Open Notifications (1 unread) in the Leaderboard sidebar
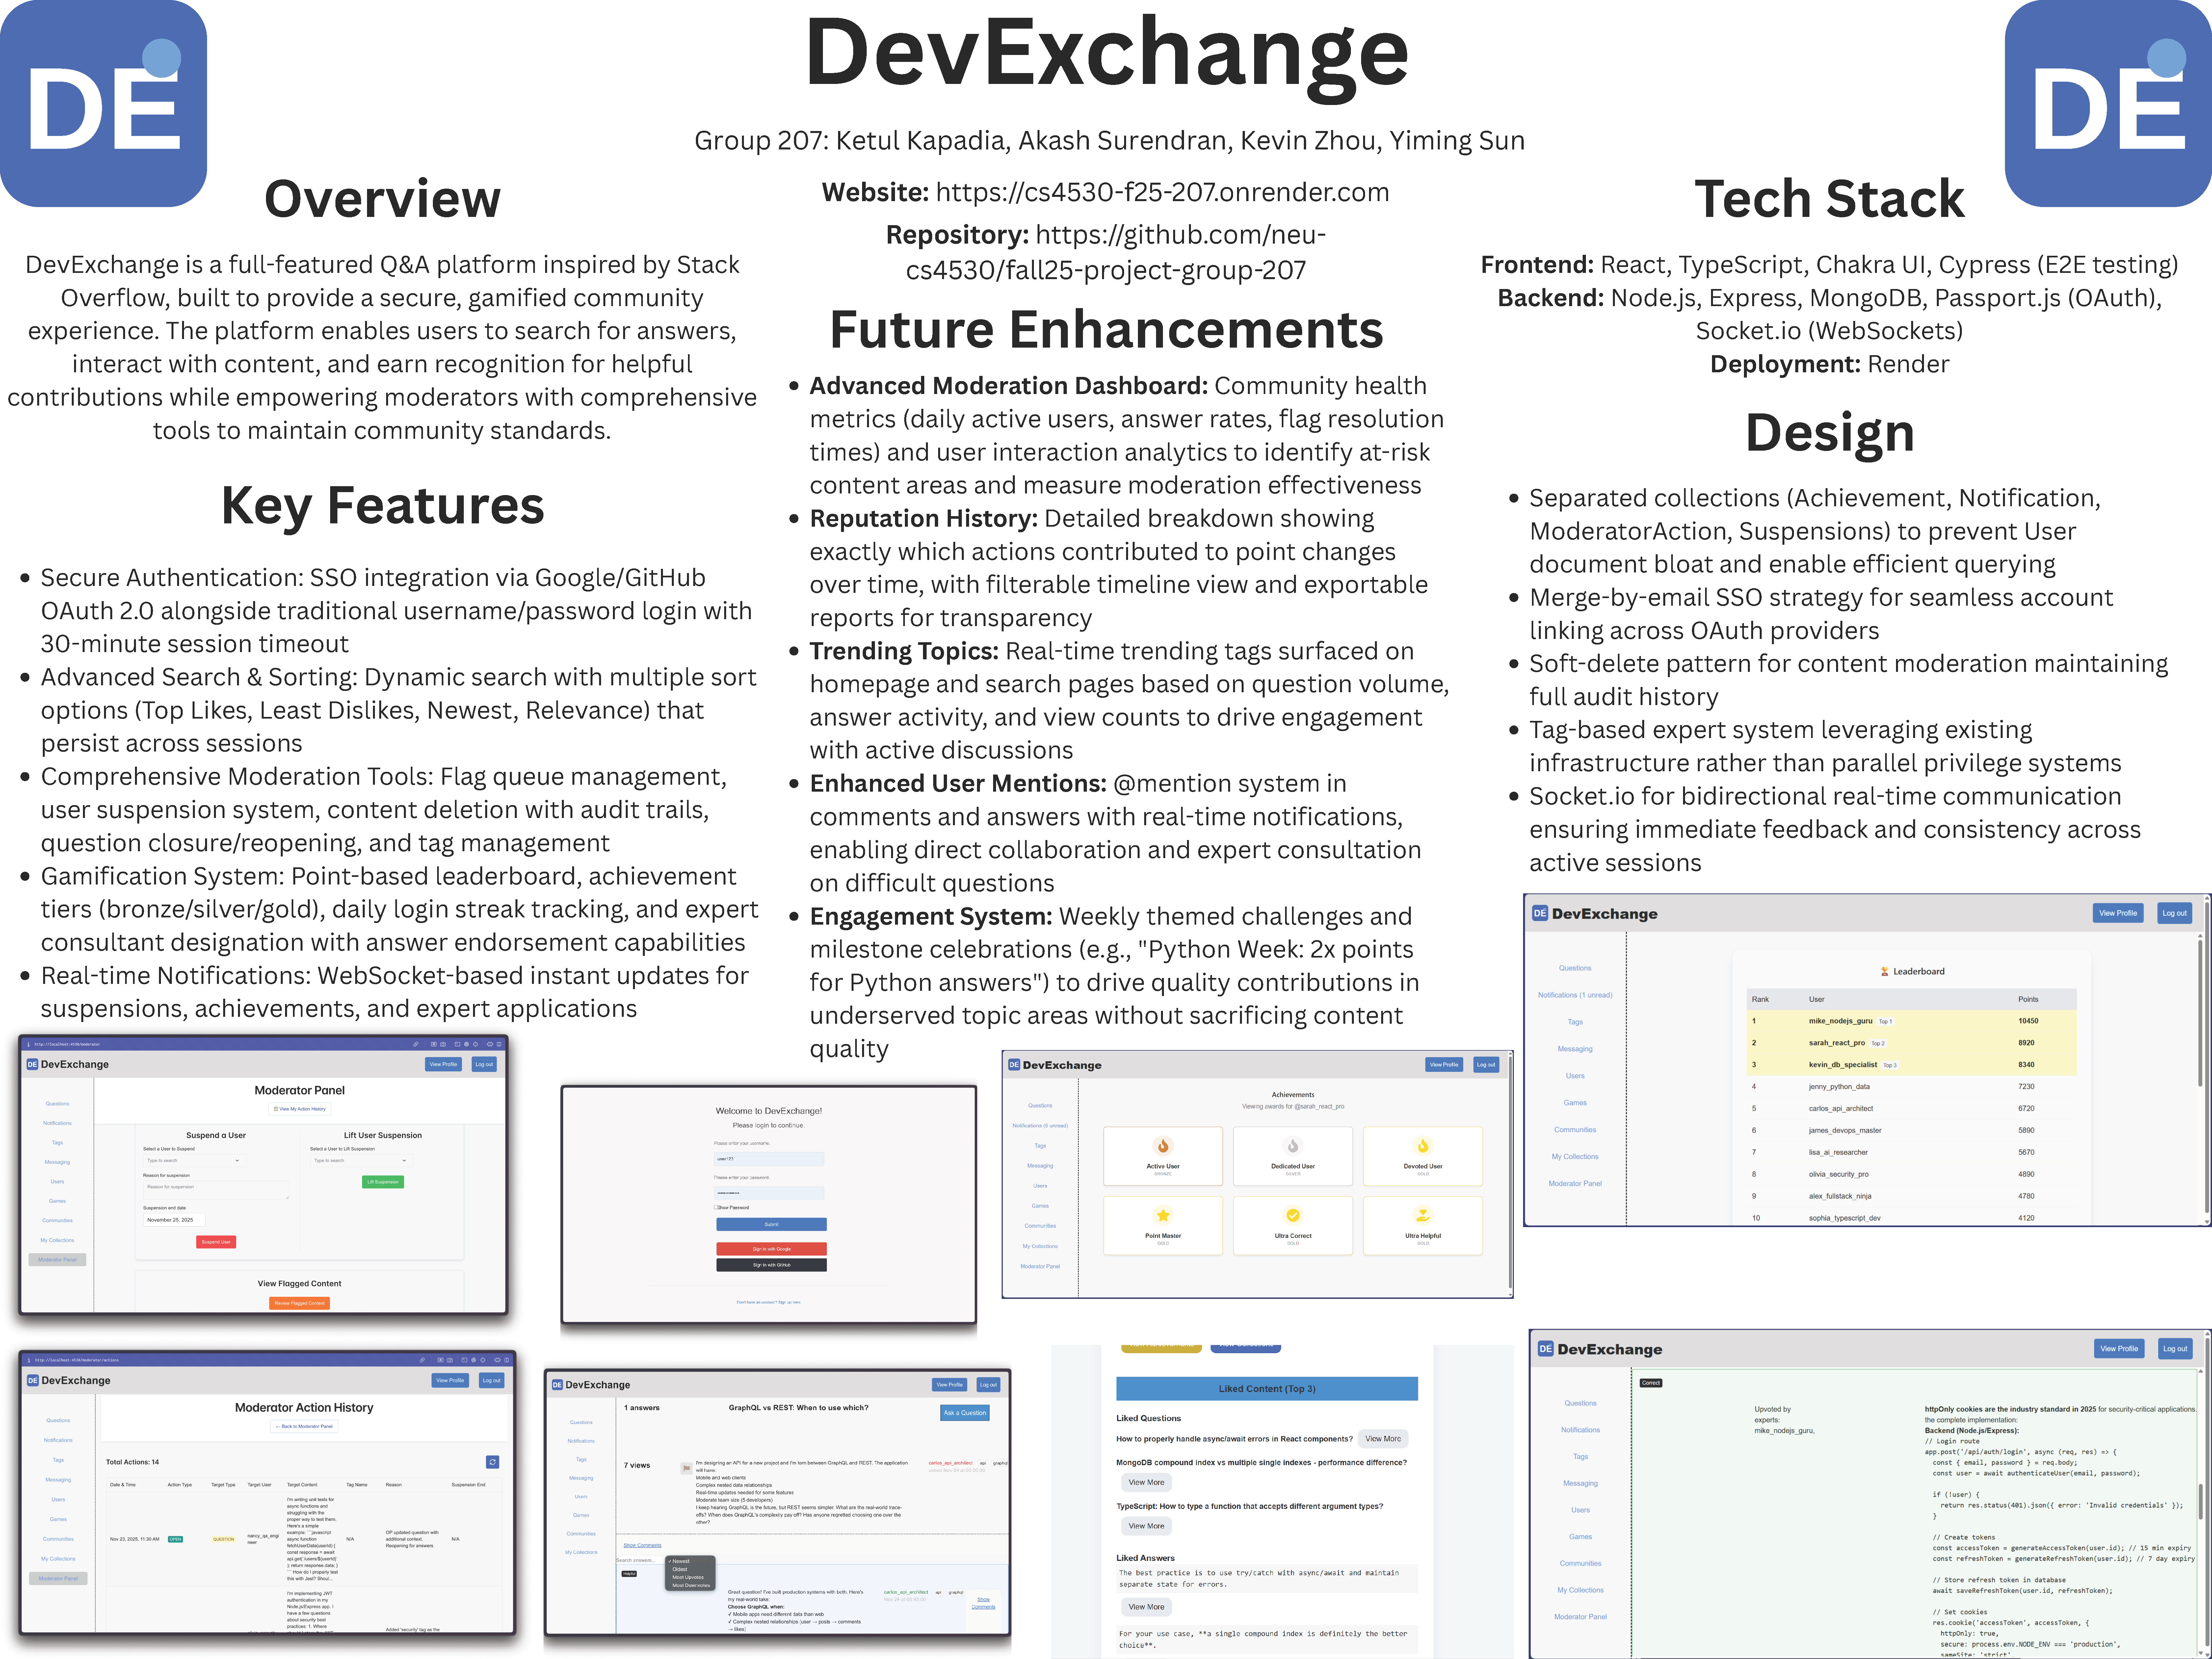The width and height of the screenshot is (2212, 1659). [1575, 995]
